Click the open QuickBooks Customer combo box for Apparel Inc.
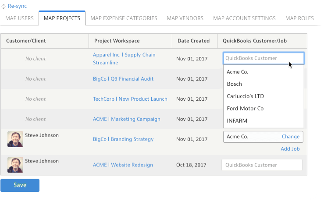 point(263,58)
